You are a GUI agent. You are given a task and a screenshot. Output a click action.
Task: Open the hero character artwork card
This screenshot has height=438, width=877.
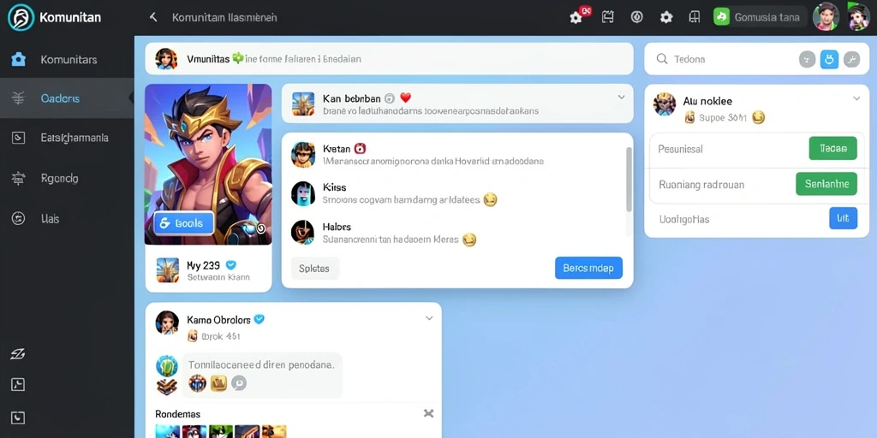click(x=208, y=164)
